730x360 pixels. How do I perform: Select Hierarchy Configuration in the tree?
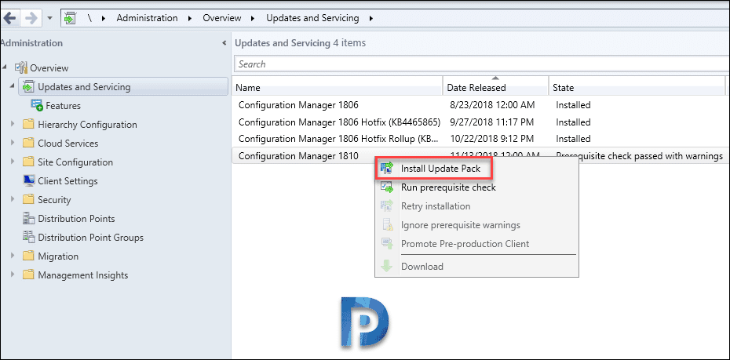click(x=88, y=125)
